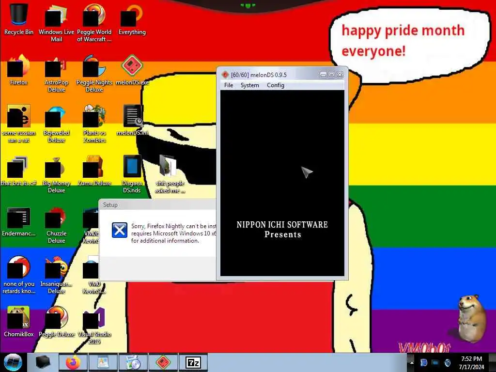Launch Firefox from the desktop icon
The height and width of the screenshot is (372, 496).
pyautogui.click(x=19, y=70)
